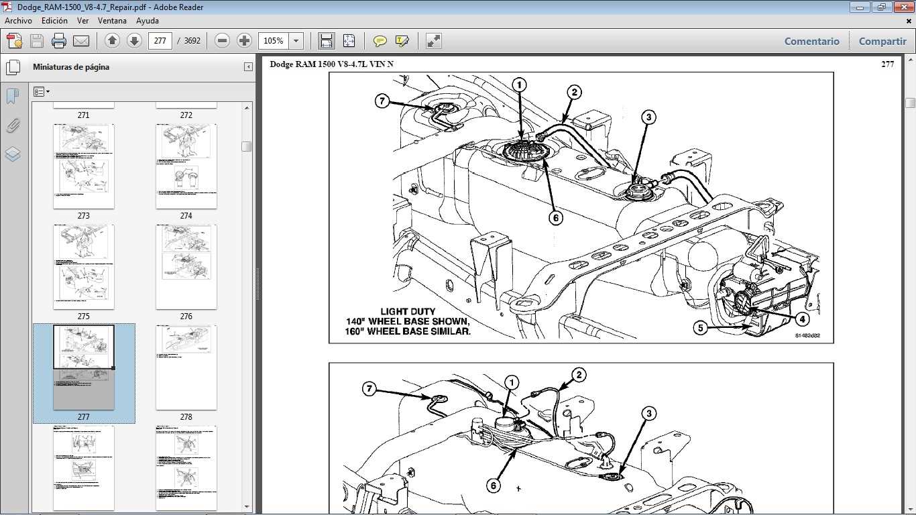Click the fit-width scrolling mode icon
The width and height of the screenshot is (916, 515).
tap(327, 41)
